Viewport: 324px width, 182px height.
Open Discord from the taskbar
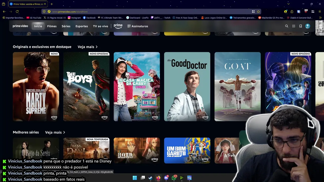166,178
